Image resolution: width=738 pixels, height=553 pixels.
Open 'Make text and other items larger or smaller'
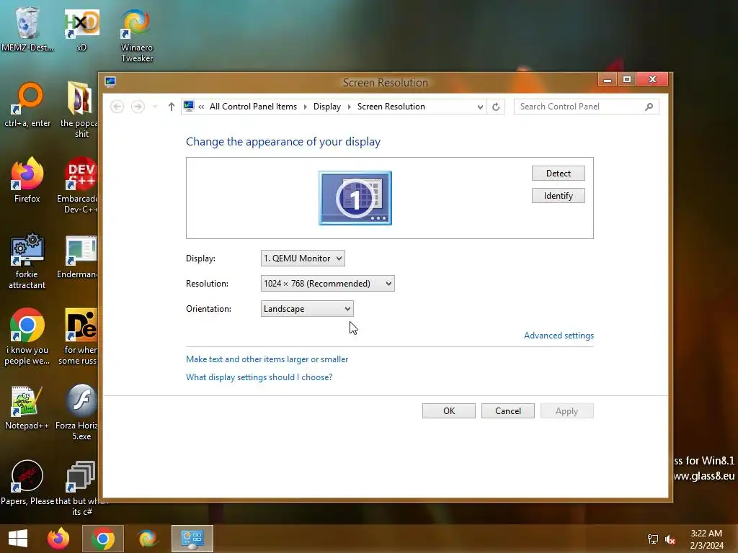[x=267, y=359]
